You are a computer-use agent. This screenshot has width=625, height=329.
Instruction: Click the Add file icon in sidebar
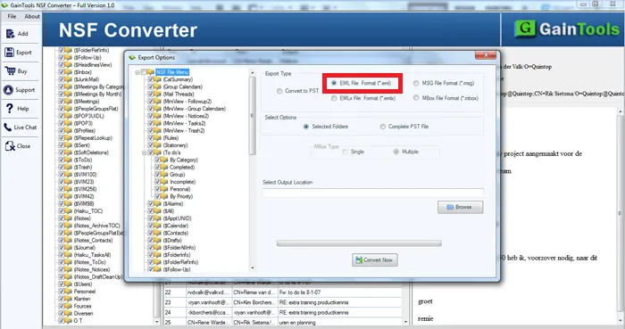point(10,34)
